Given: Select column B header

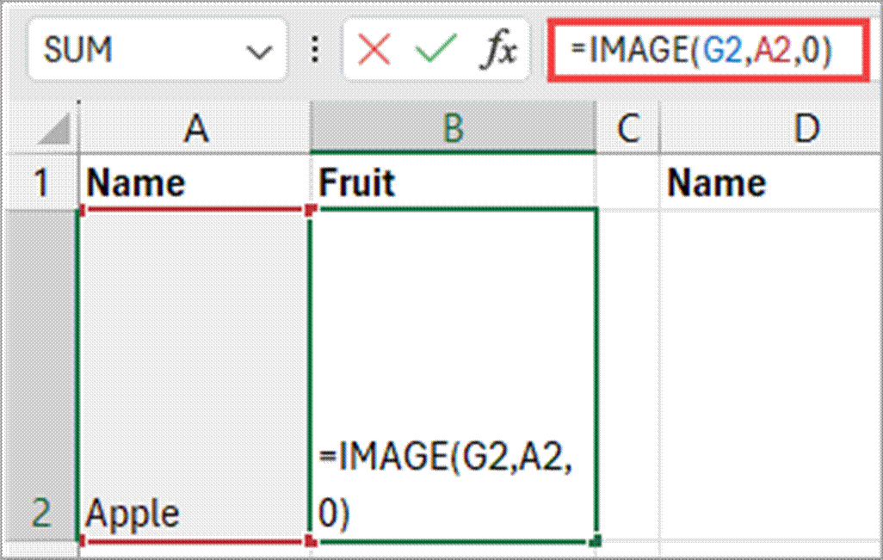Looking at the screenshot, I should [x=453, y=129].
